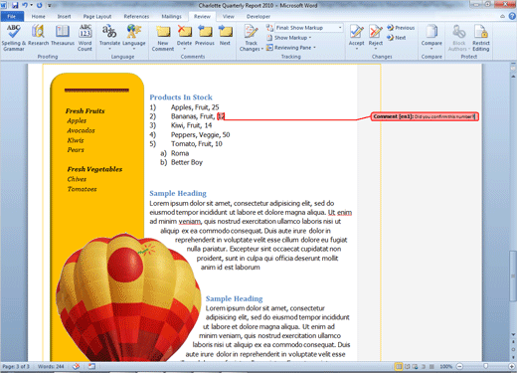Viewport: 517px width, 373px height.
Task: Save document with Quick Access floppy icon
Action: point(15,5)
